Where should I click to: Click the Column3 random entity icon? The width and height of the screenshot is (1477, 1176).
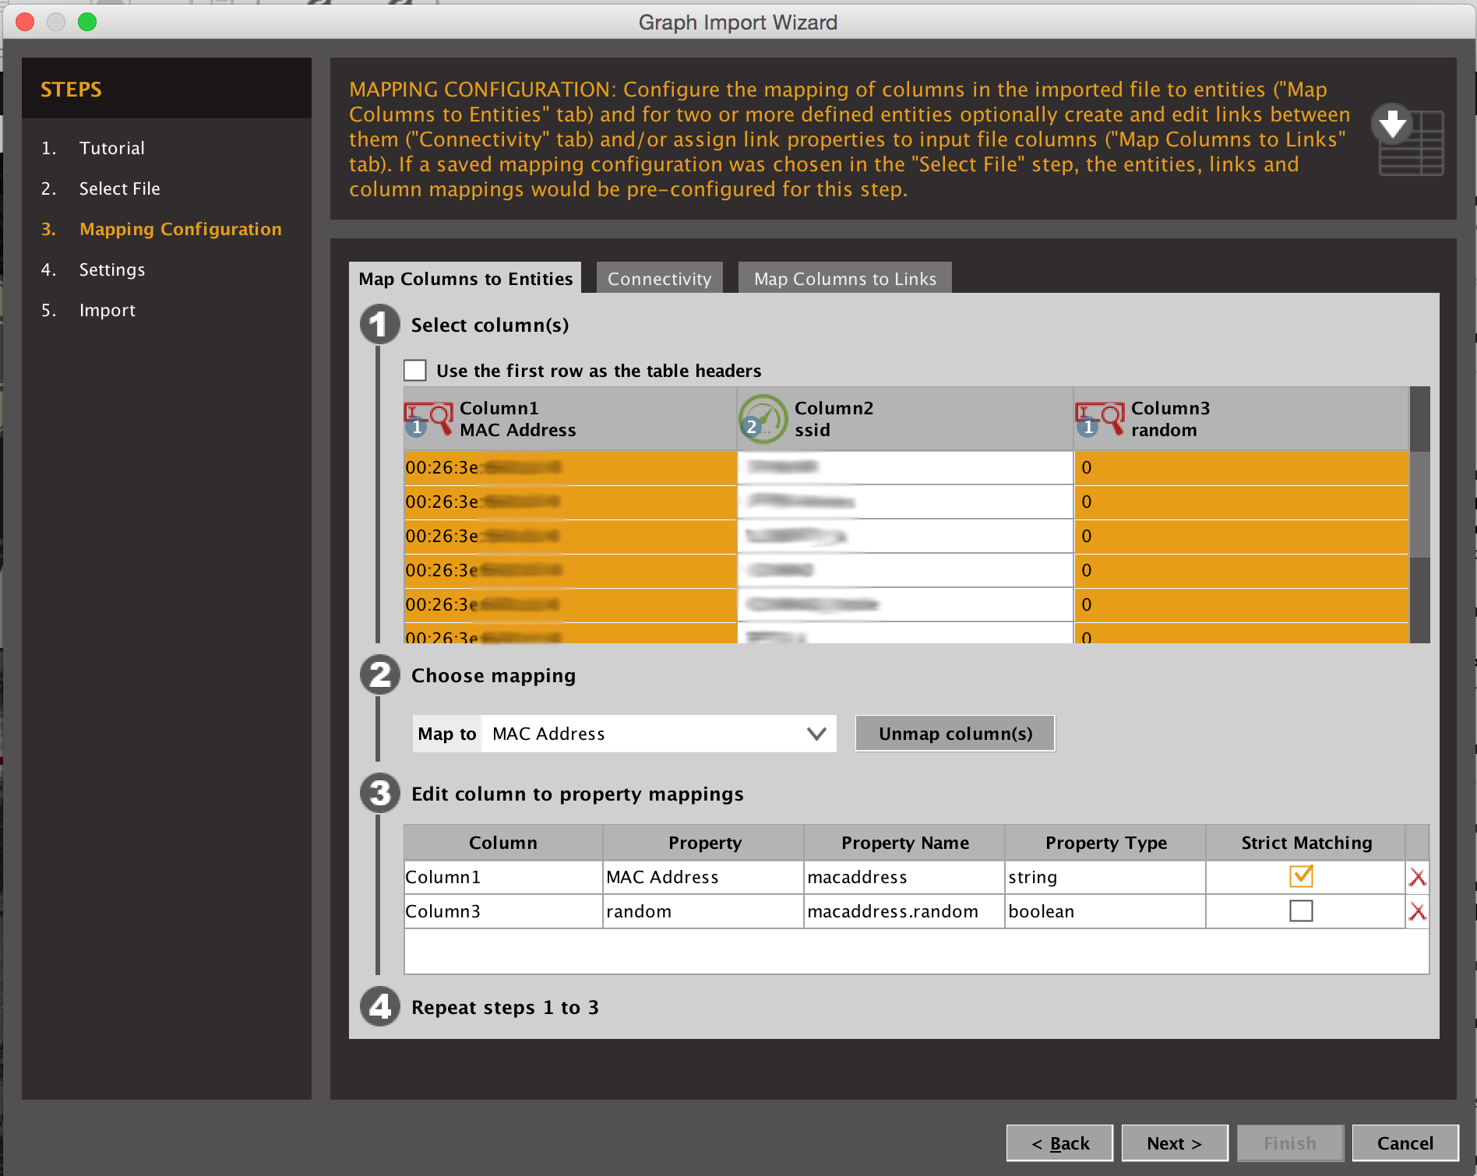click(x=1099, y=419)
